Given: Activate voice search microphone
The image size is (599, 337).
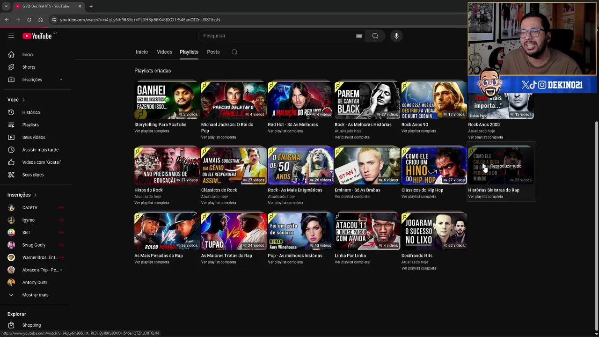Looking at the screenshot, I should coord(396,36).
